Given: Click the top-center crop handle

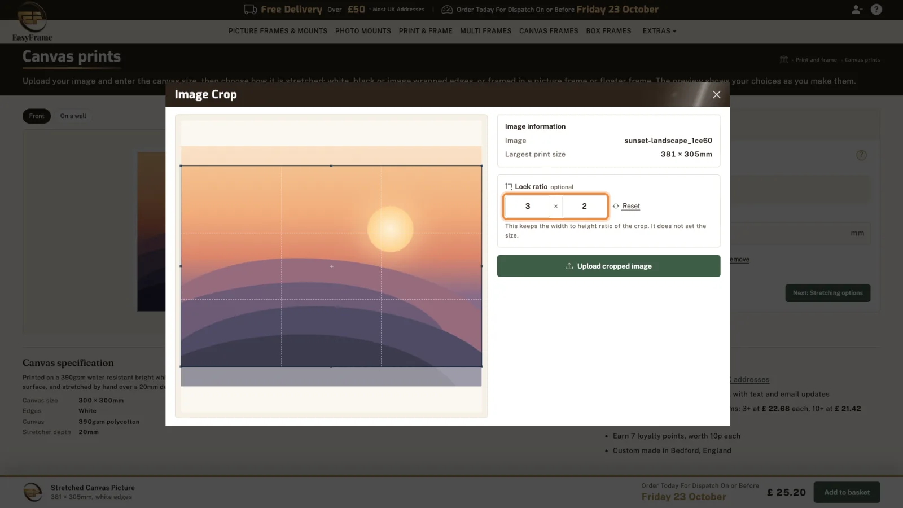Looking at the screenshot, I should 331,166.
